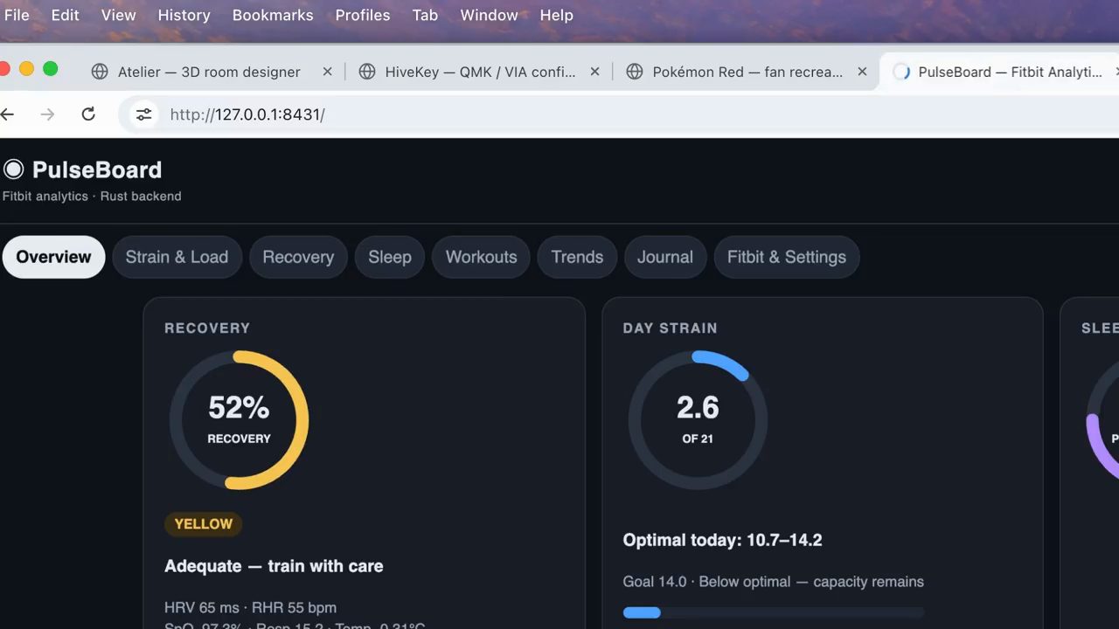Image resolution: width=1119 pixels, height=629 pixels.
Task: Select the PulseBoard — Fitbit Analytics browser tab
Action: pos(1001,72)
